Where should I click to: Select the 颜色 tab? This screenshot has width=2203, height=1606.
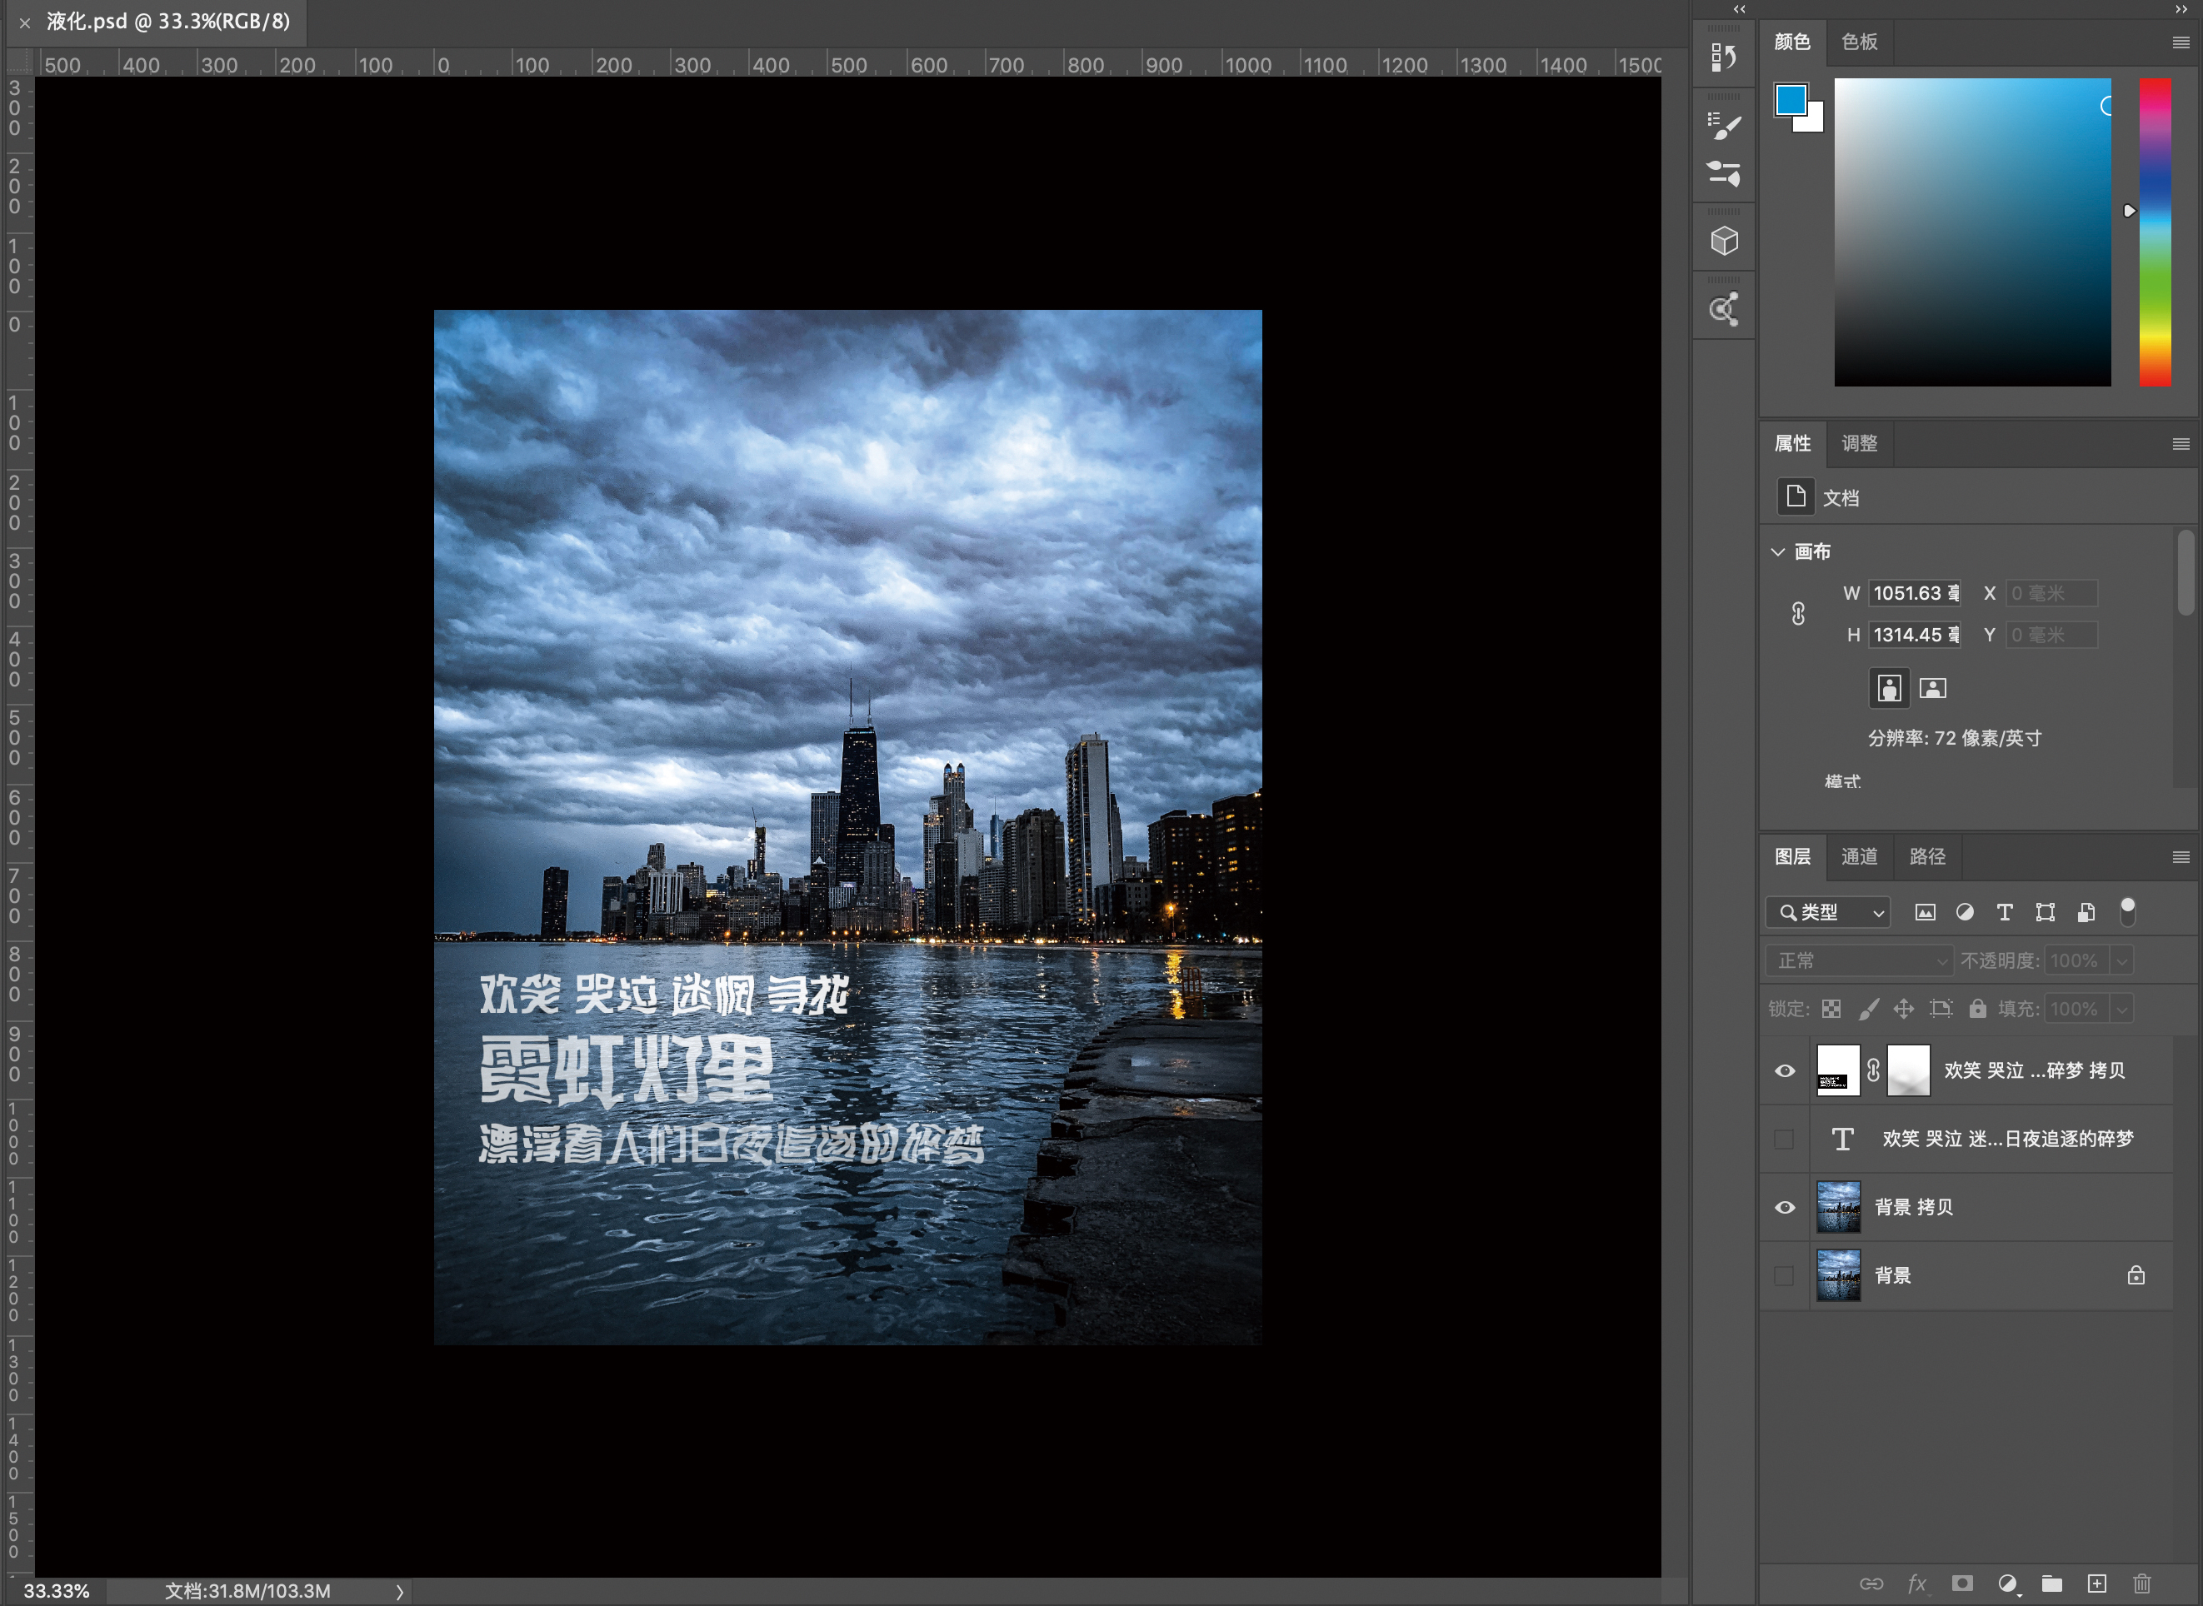click(1791, 42)
